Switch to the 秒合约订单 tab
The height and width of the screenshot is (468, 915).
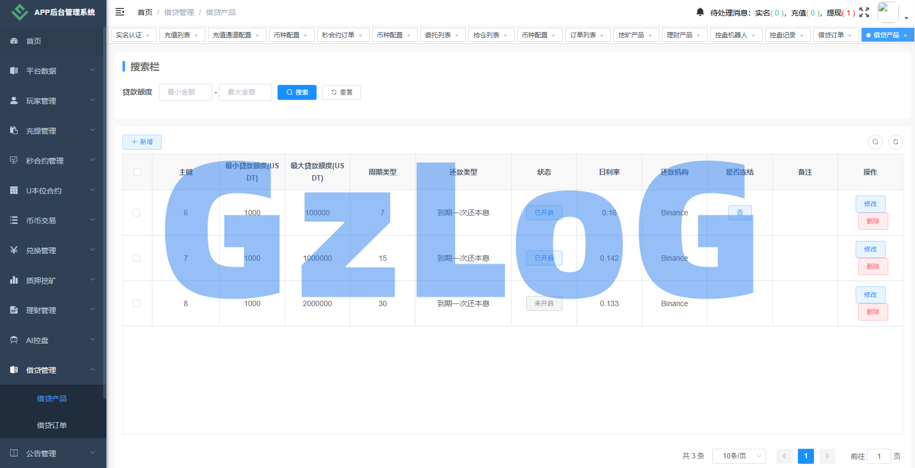[x=342, y=35]
